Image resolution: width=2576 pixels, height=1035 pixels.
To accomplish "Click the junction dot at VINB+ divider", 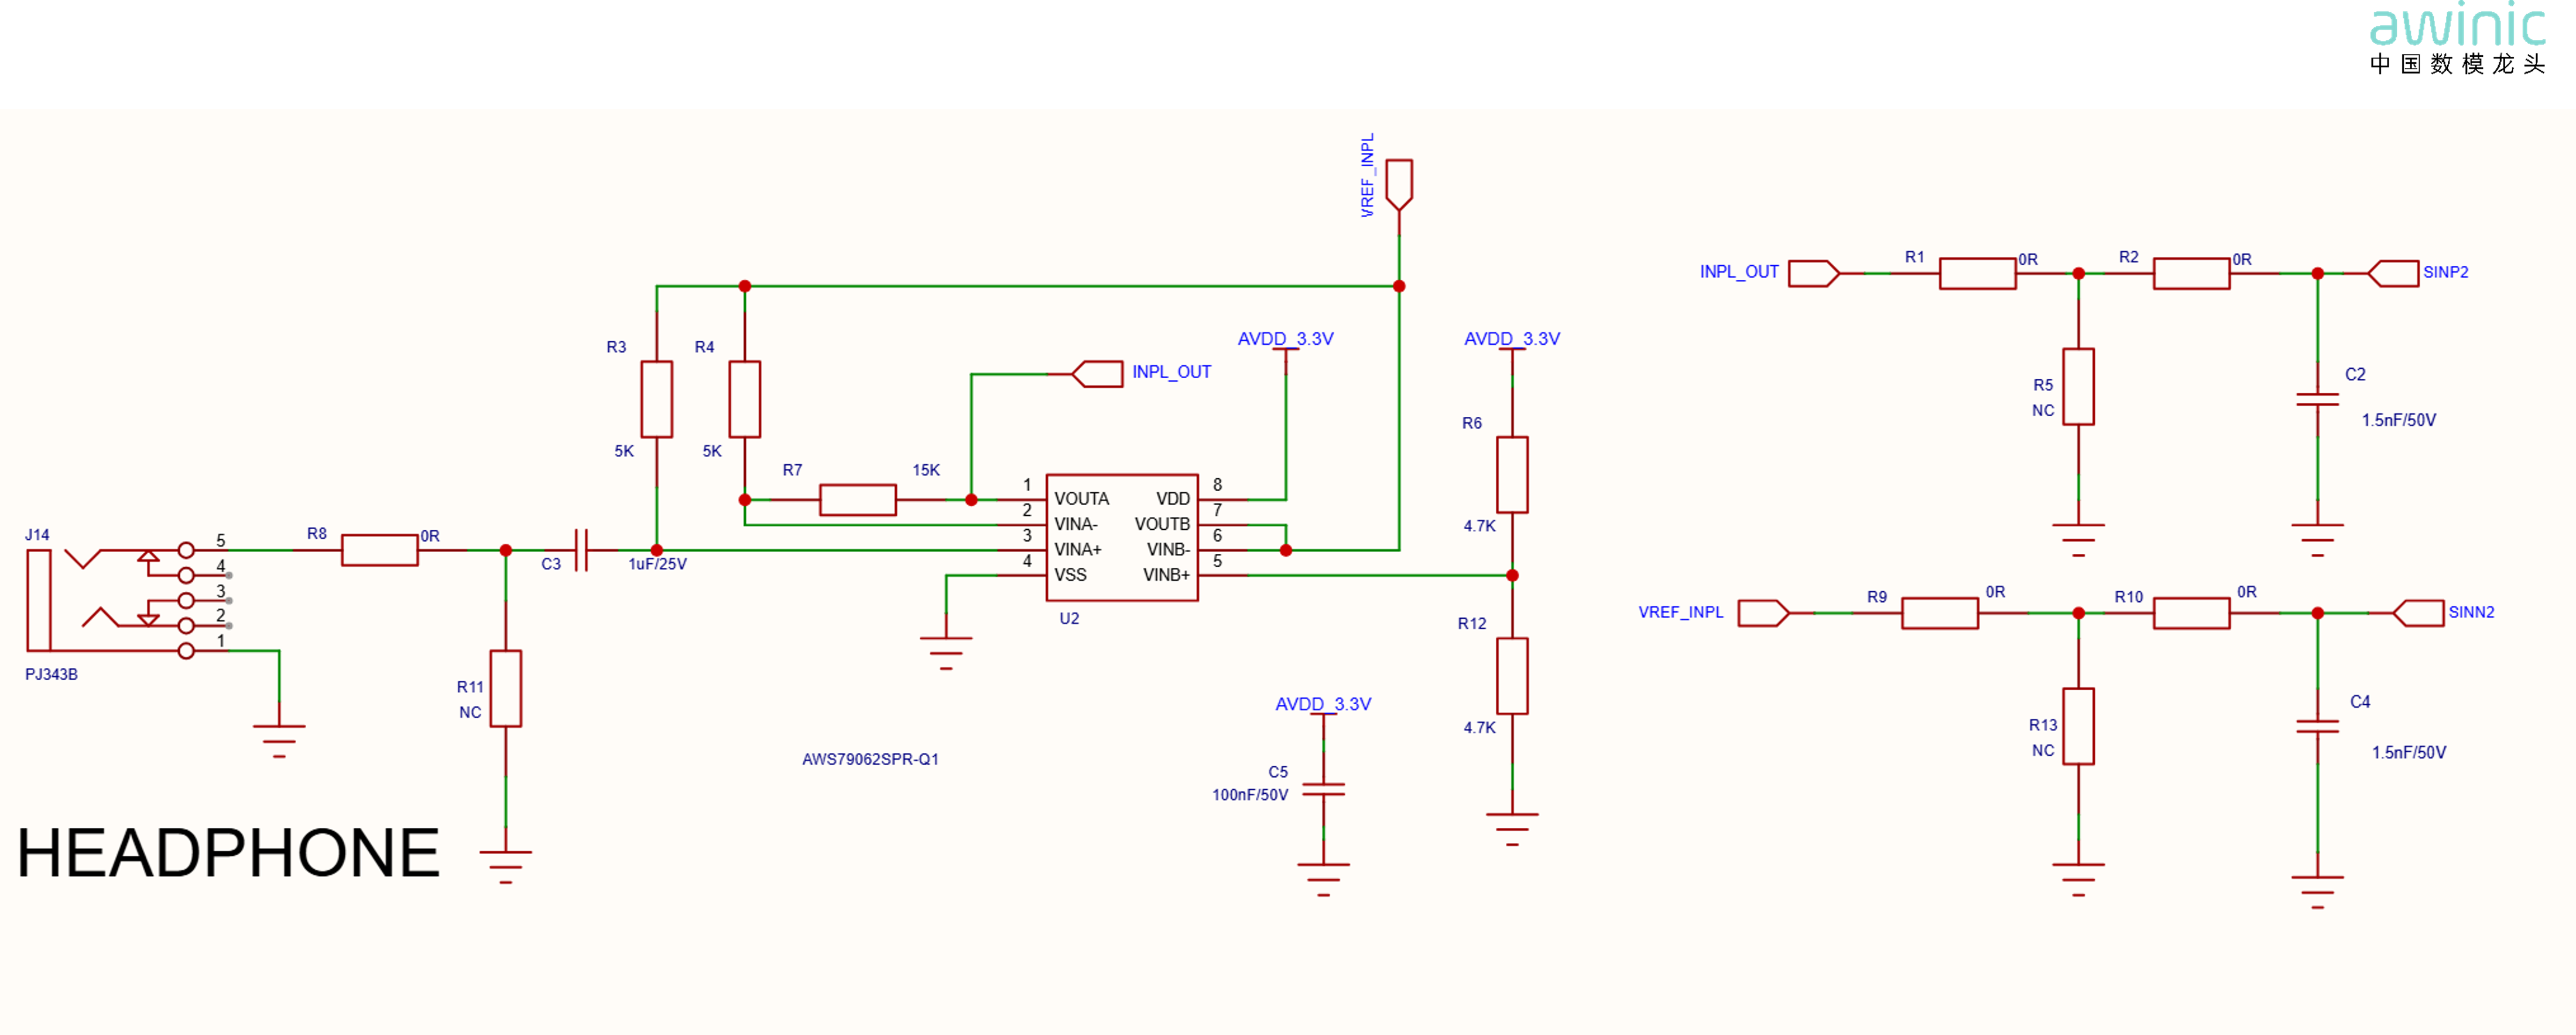I will click(x=1513, y=575).
